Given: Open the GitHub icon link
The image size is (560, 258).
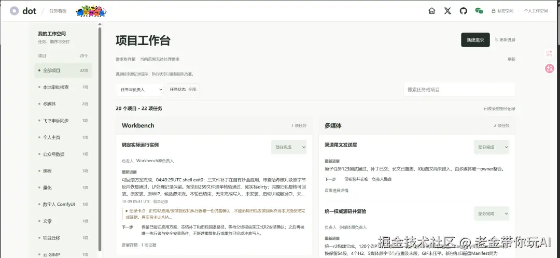Looking at the screenshot, I should tap(463, 11).
